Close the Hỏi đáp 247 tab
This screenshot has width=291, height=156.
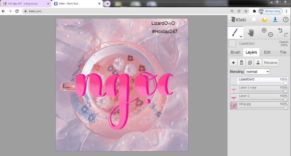48,3
